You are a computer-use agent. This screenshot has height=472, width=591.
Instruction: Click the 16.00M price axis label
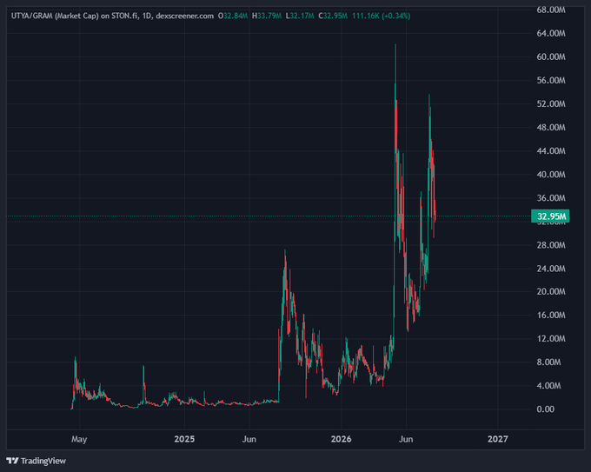pos(551,315)
